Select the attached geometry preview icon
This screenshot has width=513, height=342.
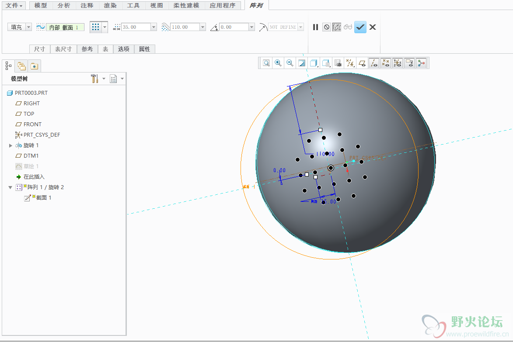pos(337,27)
